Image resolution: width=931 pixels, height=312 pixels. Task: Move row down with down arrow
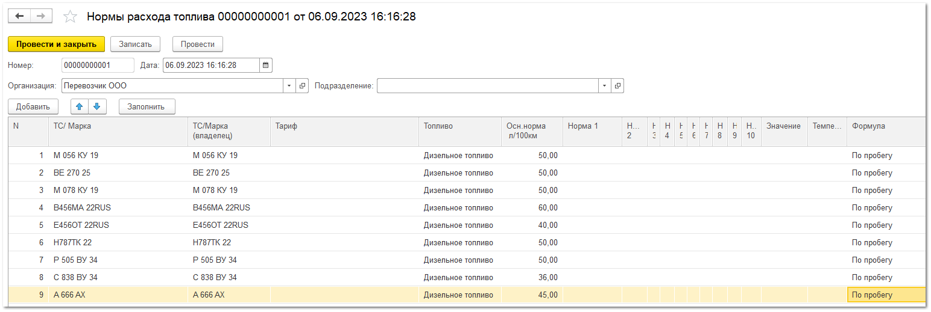click(97, 106)
